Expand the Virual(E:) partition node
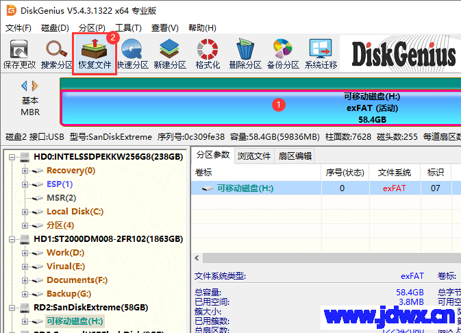Viewport: 461px width, 333px height. (25, 267)
